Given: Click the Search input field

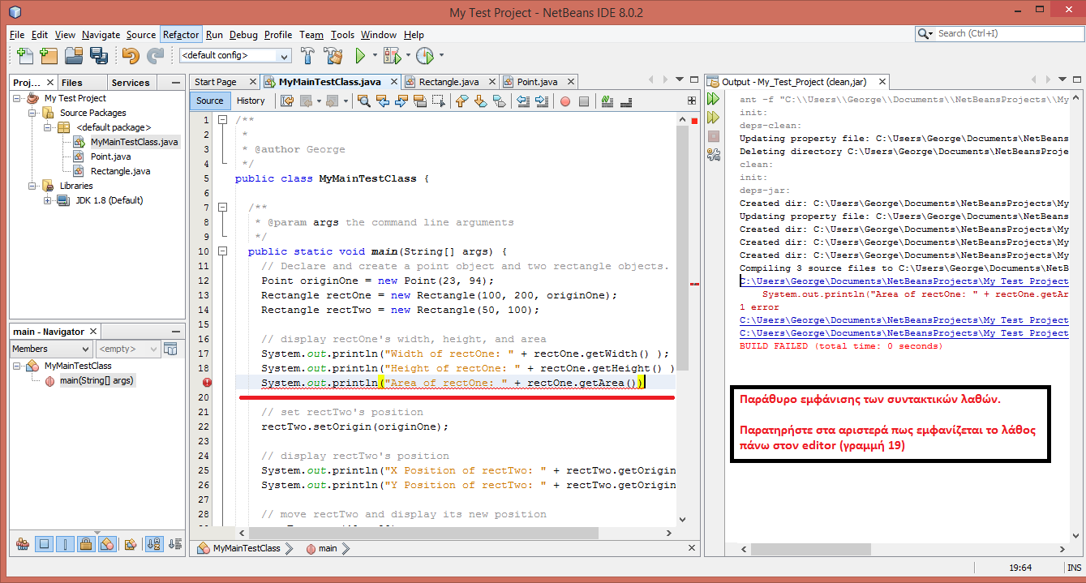Looking at the screenshot, I should click(1006, 34).
